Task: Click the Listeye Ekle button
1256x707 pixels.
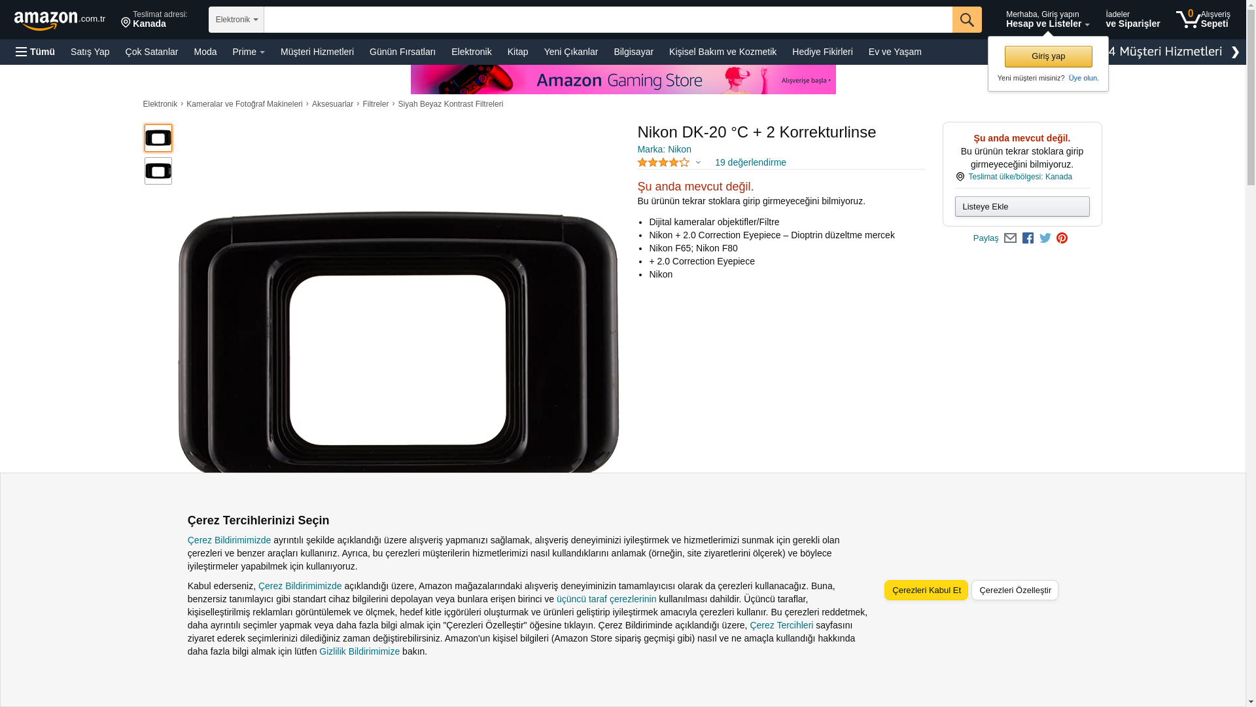Action: pyautogui.click(x=1022, y=207)
